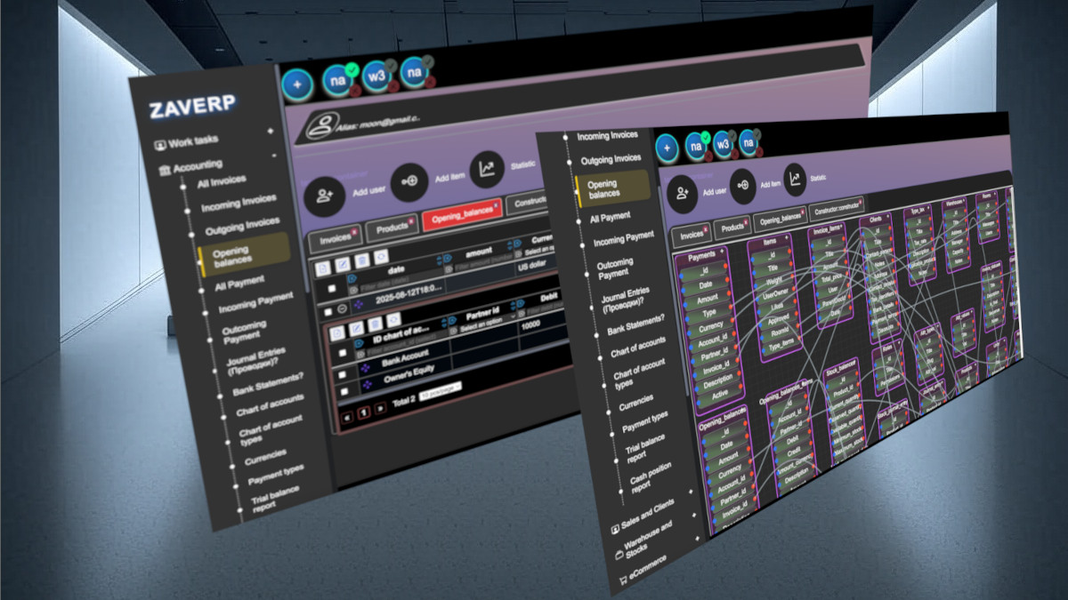Select Opening balances in left window sidebar

[243, 255]
